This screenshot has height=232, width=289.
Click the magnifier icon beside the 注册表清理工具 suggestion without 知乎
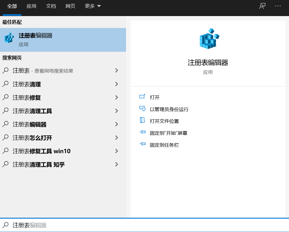coord(6,111)
